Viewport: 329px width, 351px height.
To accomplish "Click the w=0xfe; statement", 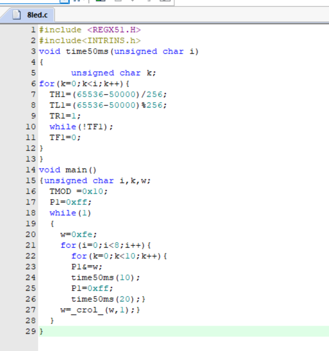I will [79, 234].
